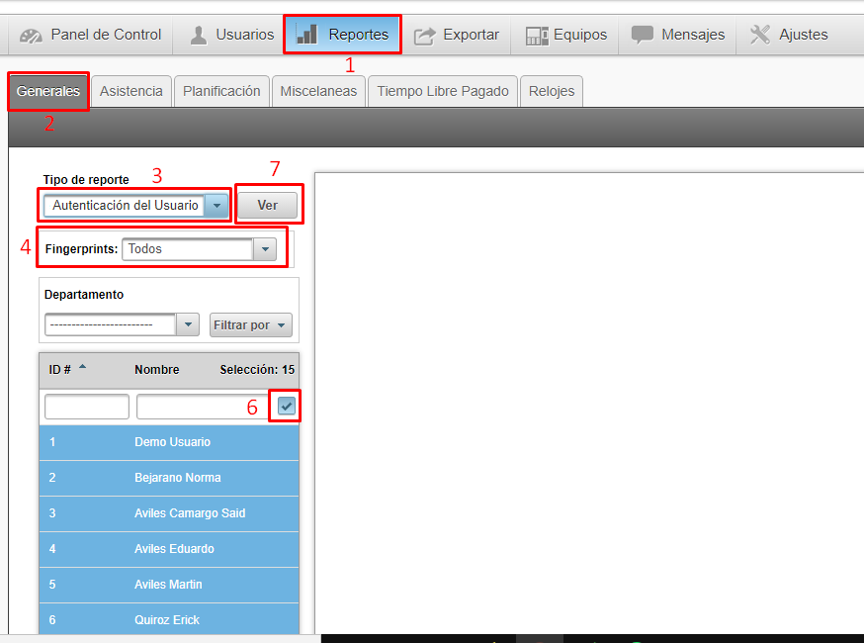
Task: Click the Reportes bar chart icon
Action: (307, 36)
